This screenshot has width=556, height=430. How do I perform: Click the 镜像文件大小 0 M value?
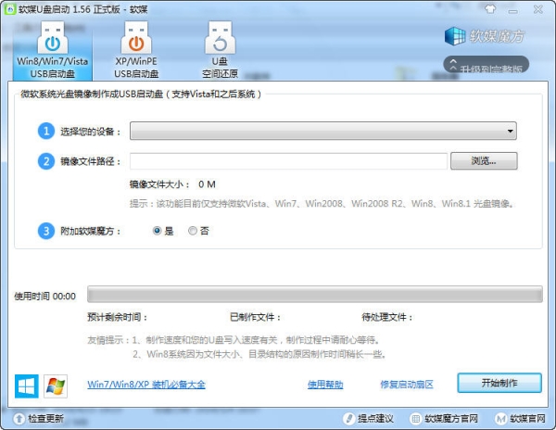(207, 184)
